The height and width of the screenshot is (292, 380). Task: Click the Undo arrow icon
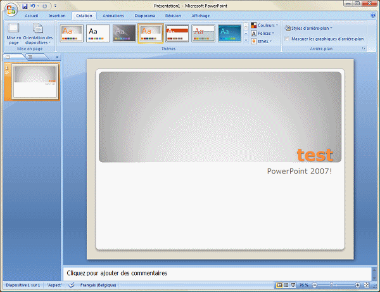(33, 6)
